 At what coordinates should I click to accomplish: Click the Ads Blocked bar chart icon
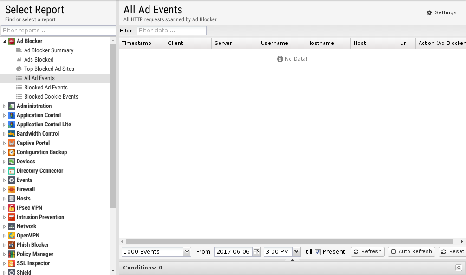[x=19, y=60]
